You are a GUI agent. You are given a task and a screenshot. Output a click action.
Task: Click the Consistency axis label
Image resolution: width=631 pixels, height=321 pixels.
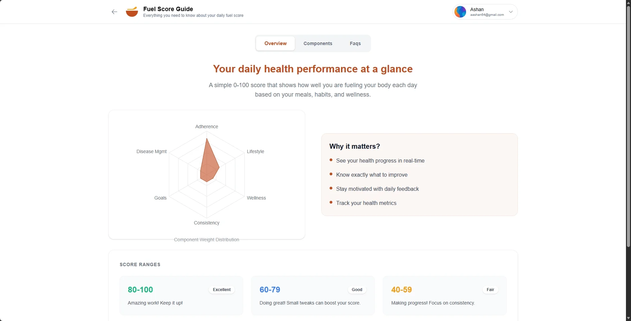tap(206, 223)
